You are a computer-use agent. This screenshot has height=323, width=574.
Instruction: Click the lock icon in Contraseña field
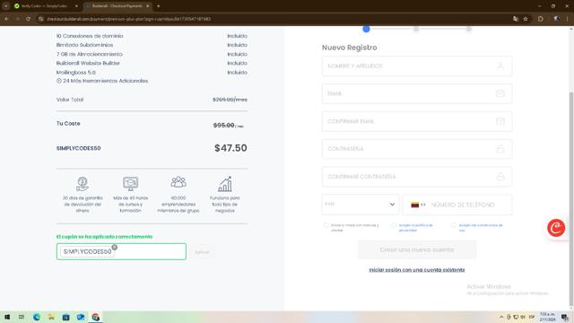[500, 149]
